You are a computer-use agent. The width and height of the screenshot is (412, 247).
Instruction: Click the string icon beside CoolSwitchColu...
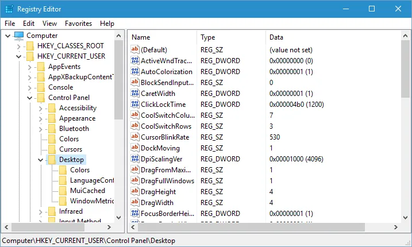click(135, 115)
